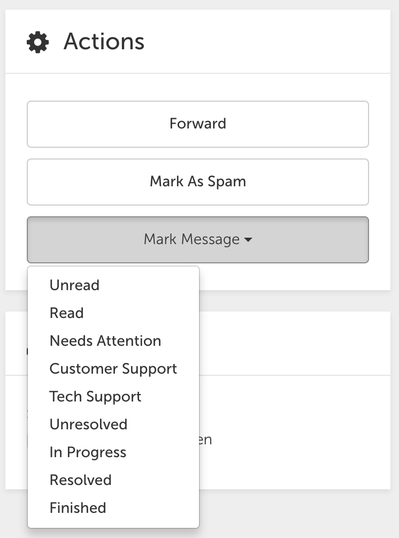
Task: Click the Actions panel heading text
Action: click(104, 42)
